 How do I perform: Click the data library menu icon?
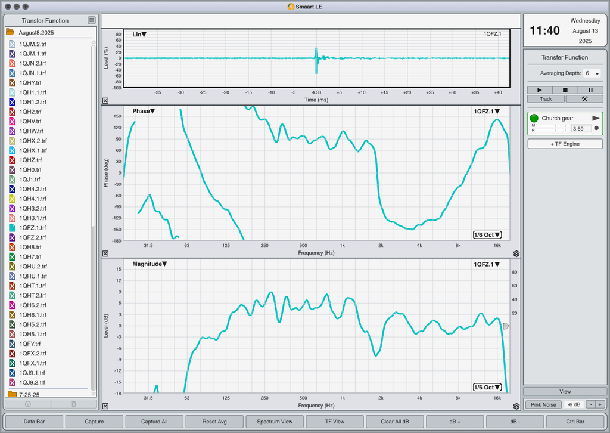(91, 20)
